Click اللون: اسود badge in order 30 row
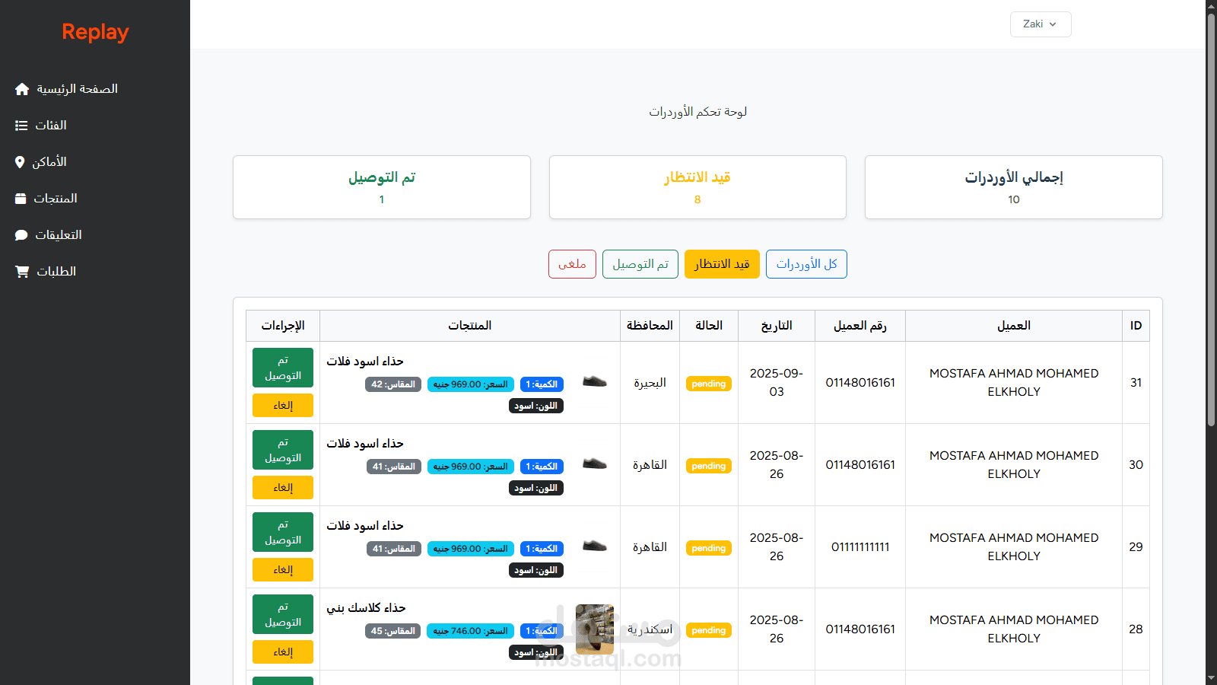 tap(535, 488)
